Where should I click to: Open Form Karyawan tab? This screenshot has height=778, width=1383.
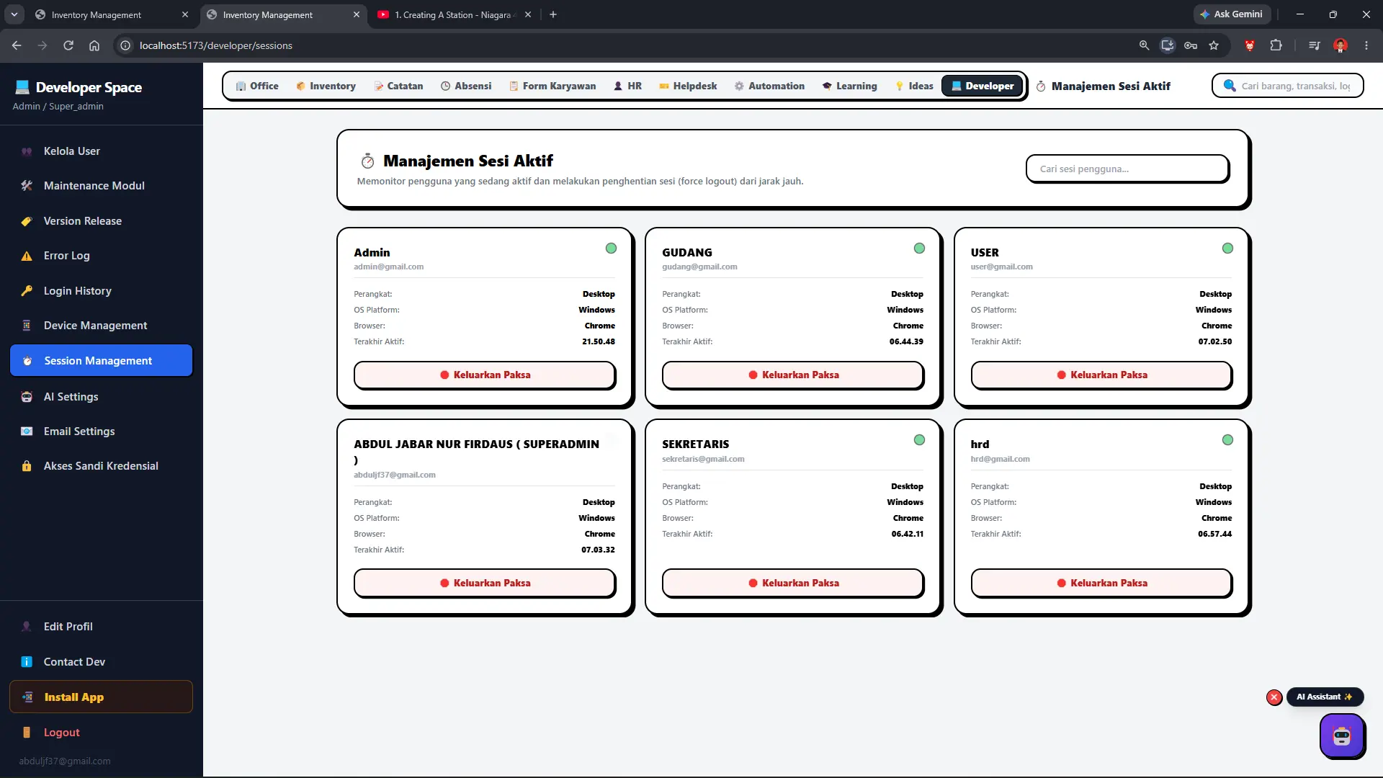click(552, 86)
